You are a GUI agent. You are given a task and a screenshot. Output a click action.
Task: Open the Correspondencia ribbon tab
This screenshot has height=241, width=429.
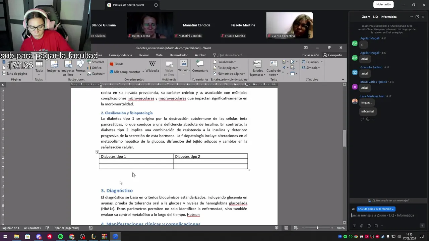pos(120,55)
